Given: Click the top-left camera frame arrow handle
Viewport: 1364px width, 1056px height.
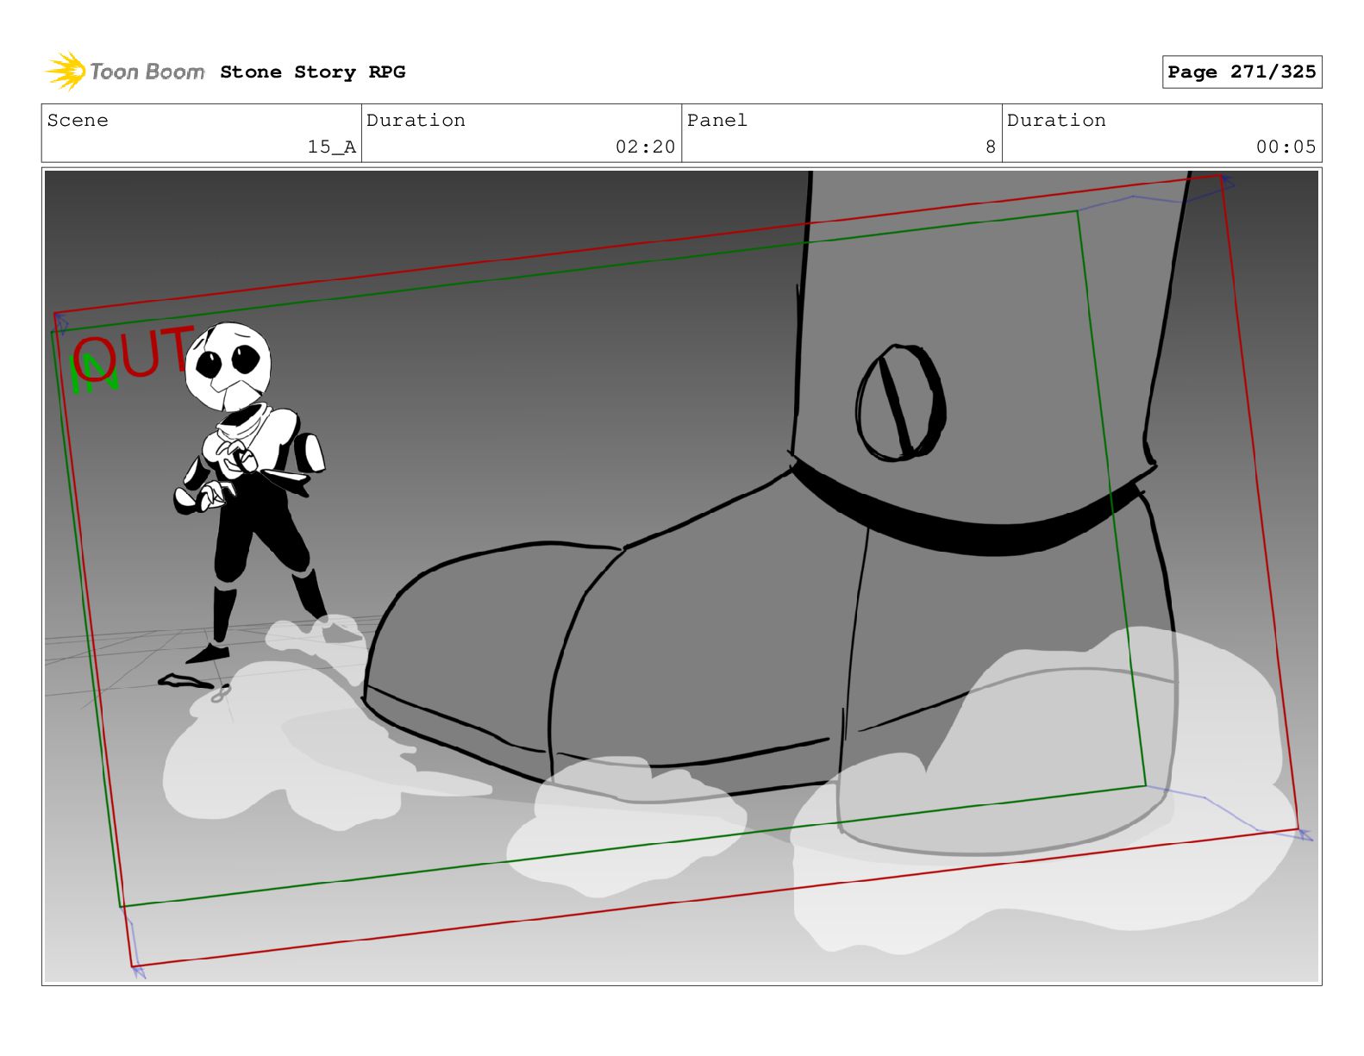Looking at the screenshot, I should (61, 324).
